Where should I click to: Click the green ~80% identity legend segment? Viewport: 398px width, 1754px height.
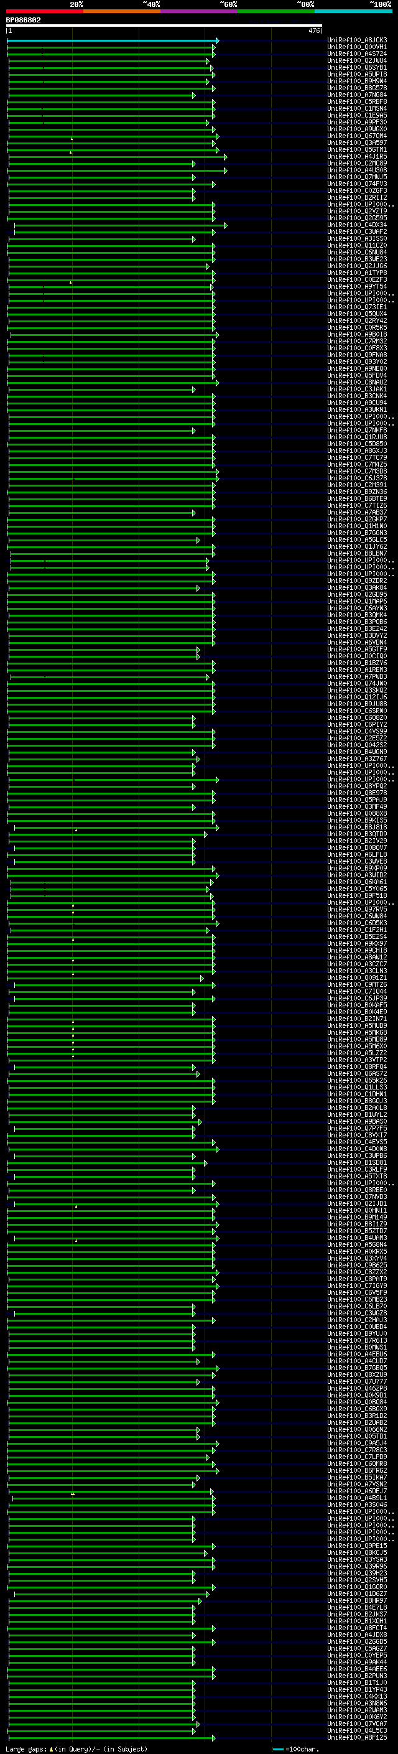pos(276,11)
